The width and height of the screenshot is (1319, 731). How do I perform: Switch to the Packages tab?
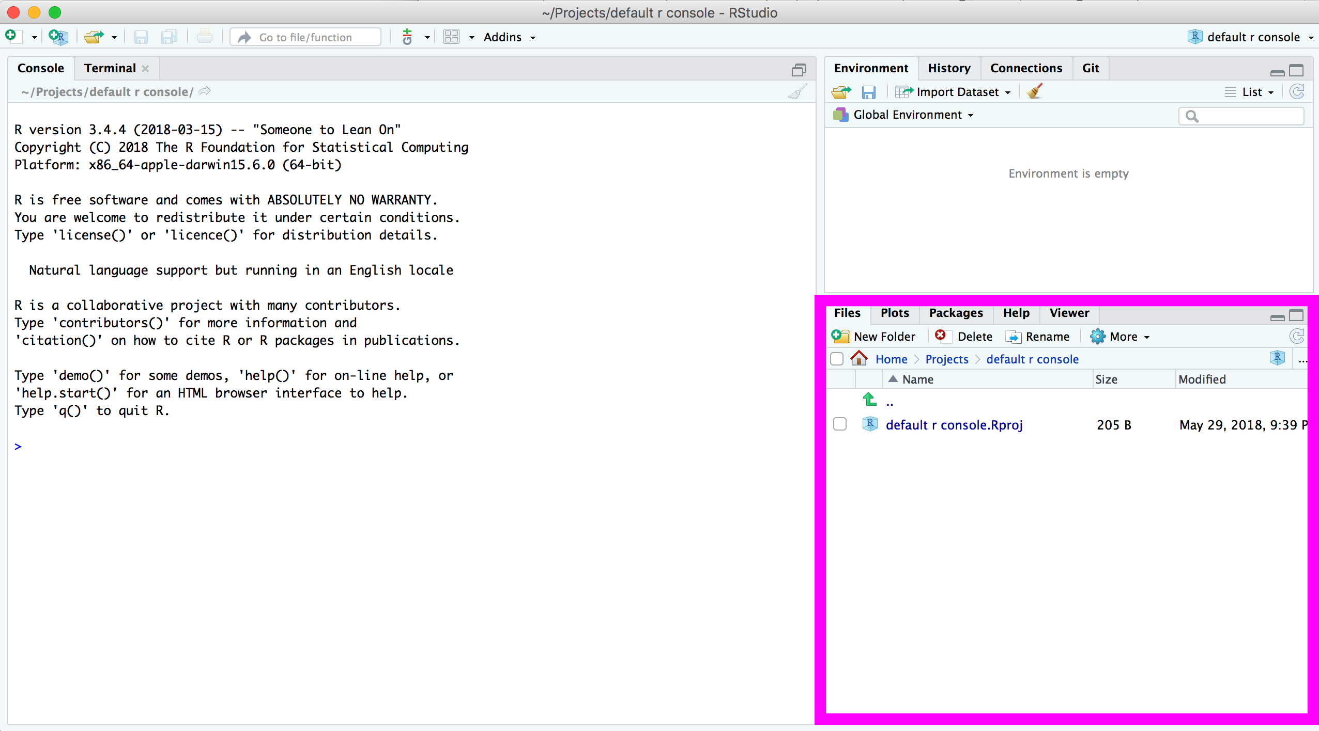[x=956, y=313]
